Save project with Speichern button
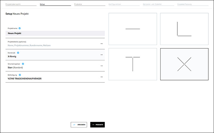Image resolution: width=214 pixels, height=133 pixels. [x=79, y=125]
